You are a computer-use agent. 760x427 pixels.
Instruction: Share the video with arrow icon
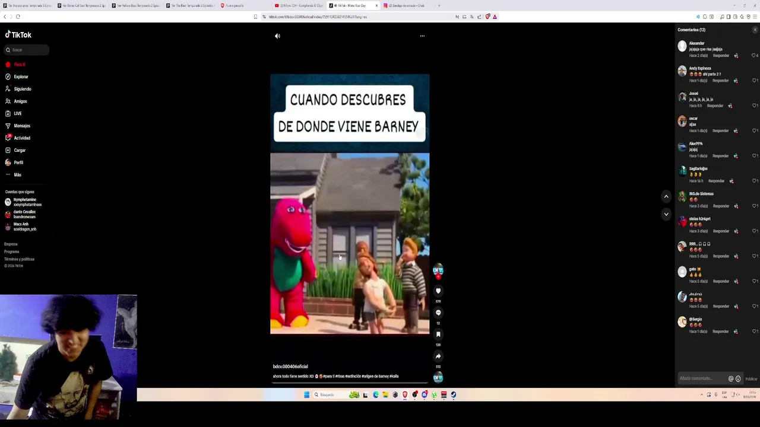point(438,356)
